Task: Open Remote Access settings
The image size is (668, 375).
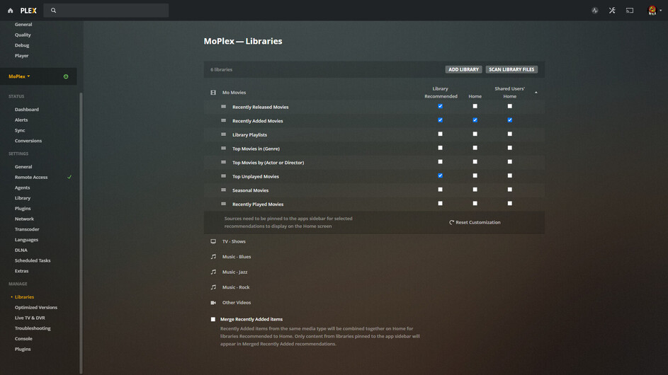Action: [31, 177]
